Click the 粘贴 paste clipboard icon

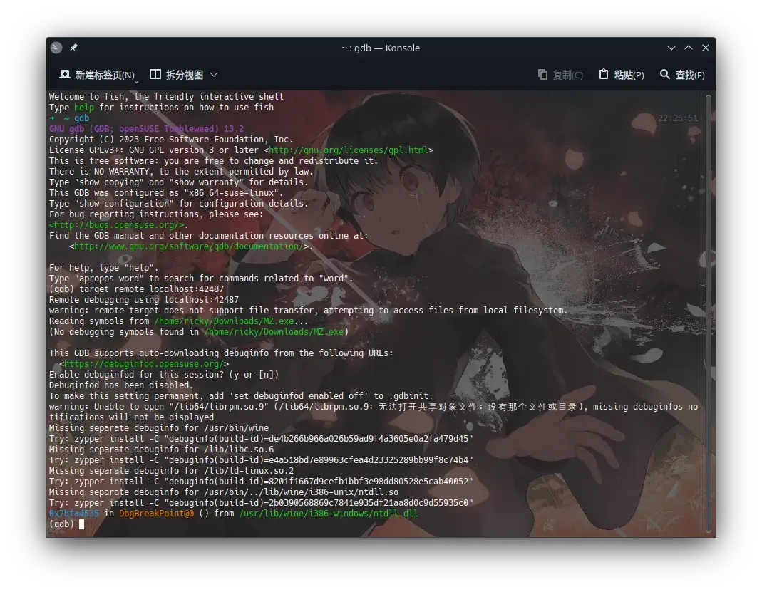click(x=604, y=75)
